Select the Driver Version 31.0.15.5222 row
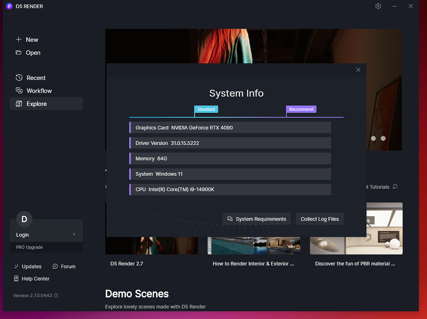 230,143
